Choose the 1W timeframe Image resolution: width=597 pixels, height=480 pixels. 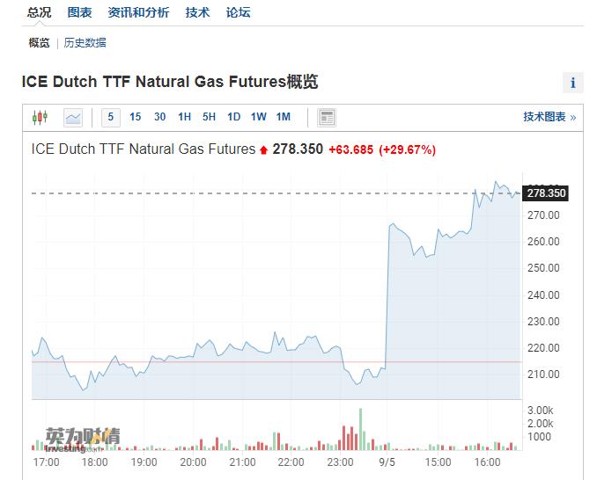[258, 117]
